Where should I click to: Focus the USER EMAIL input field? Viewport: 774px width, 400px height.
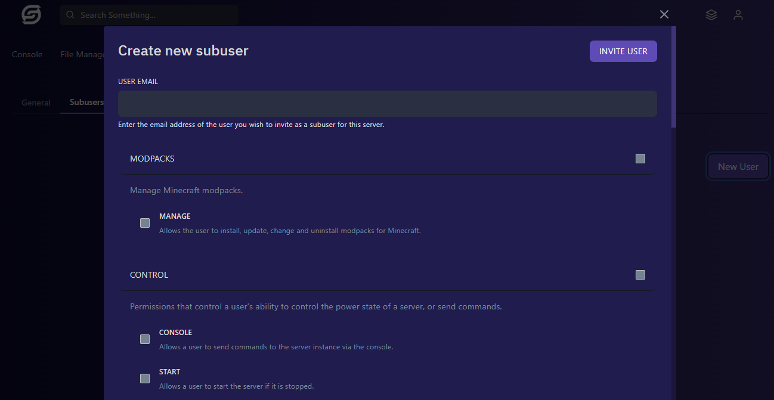point(387,103)
